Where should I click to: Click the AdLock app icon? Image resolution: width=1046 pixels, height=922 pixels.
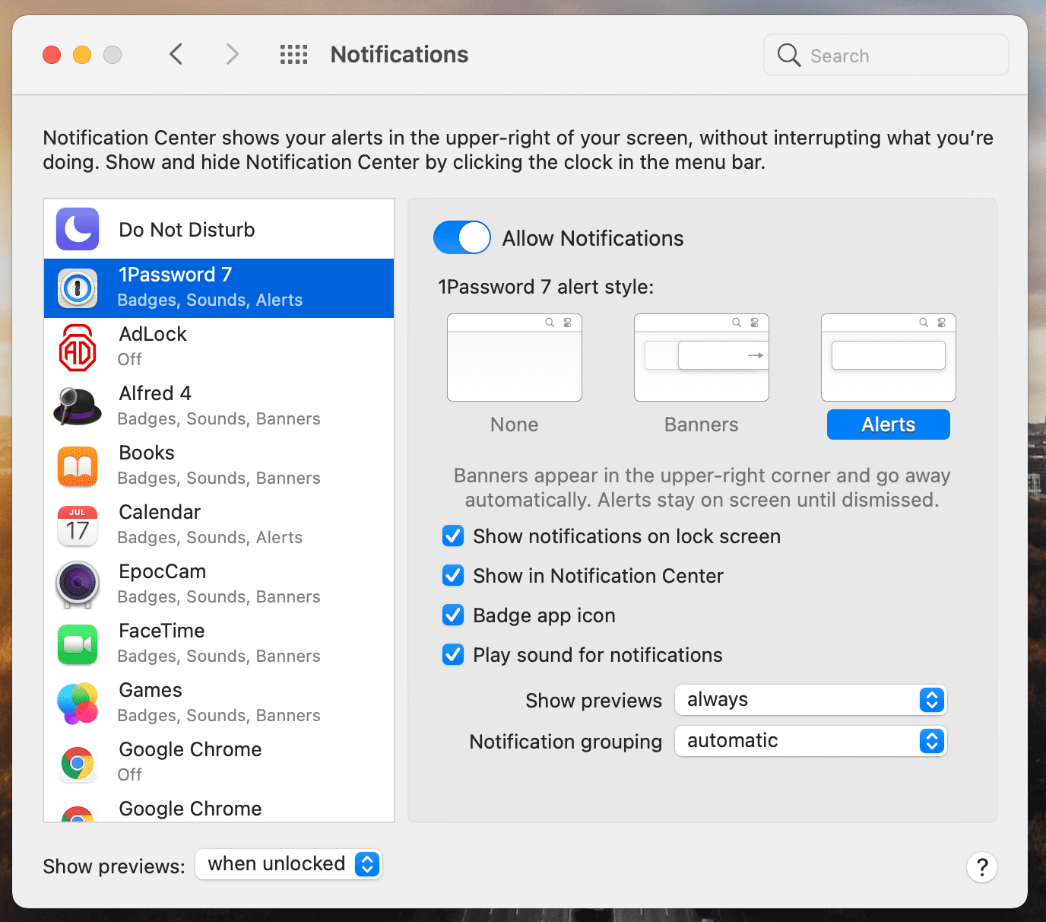[x=78, y=348]
